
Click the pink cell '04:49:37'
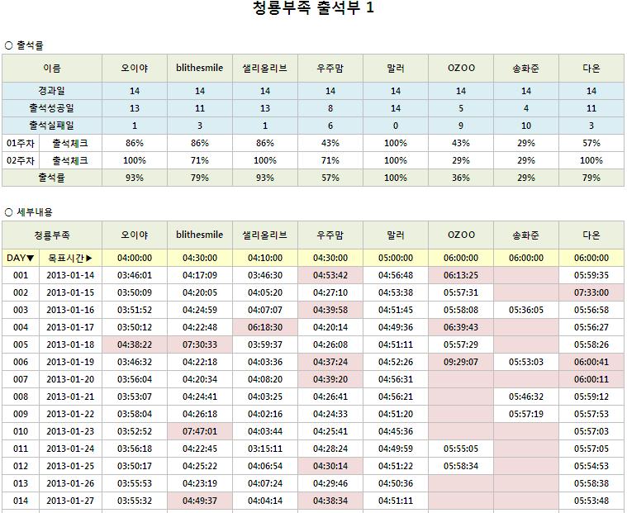point(200,501)
